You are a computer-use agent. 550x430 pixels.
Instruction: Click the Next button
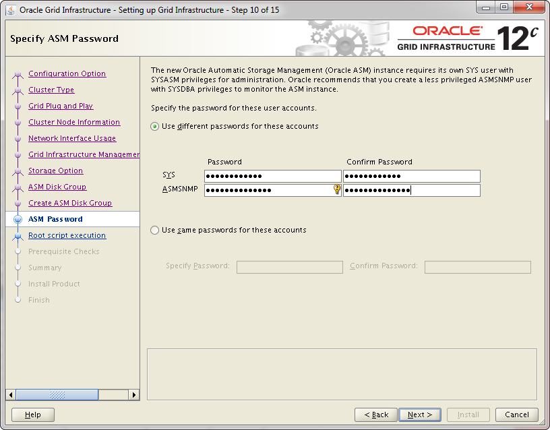[x=420, y=414]
